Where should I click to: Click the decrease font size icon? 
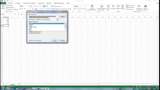37,6
